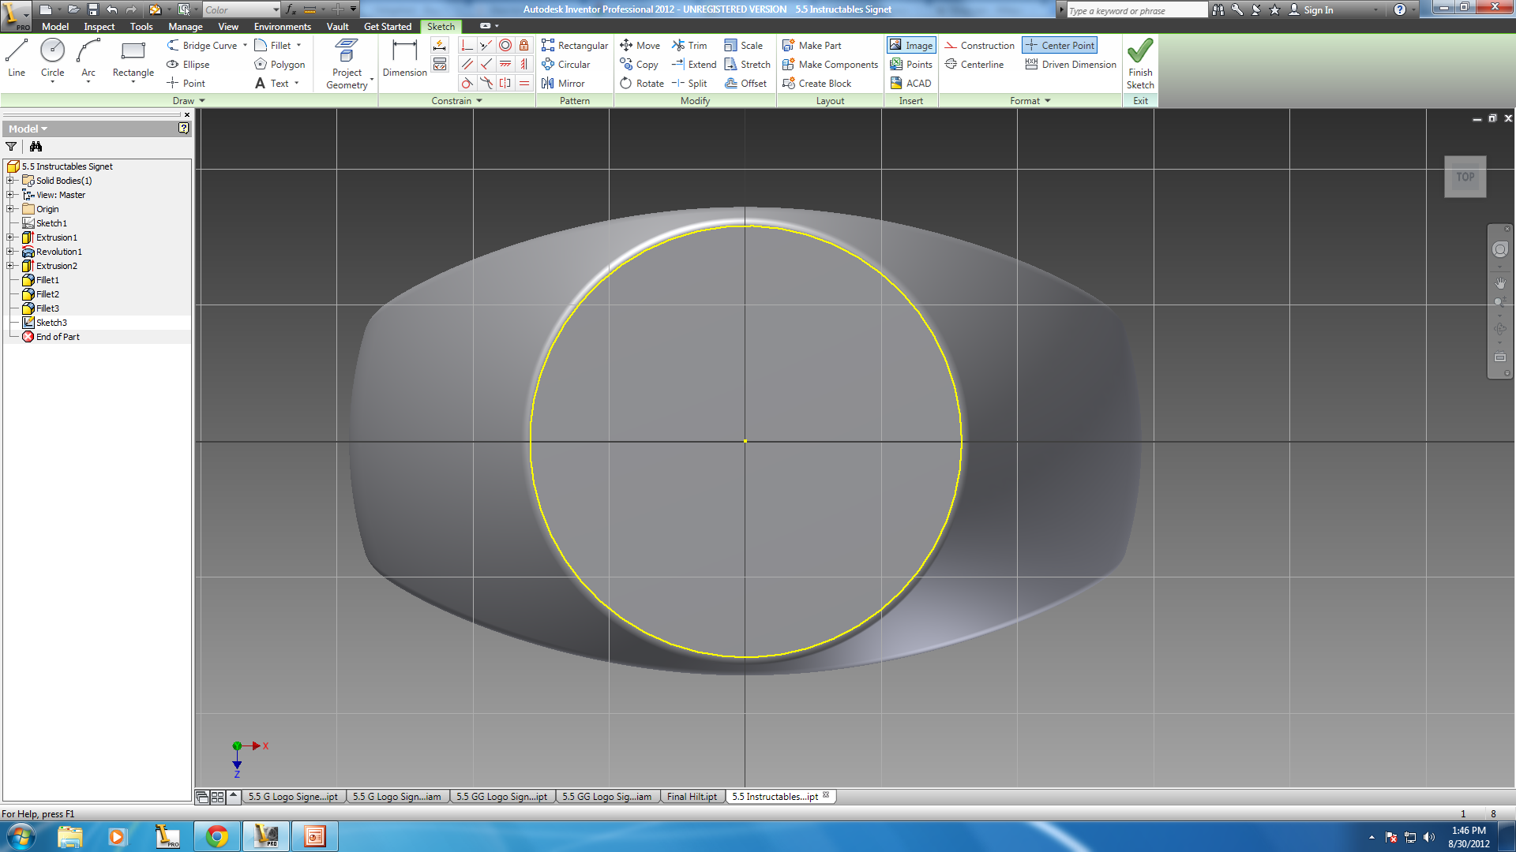Screen dimensions: 1516x852
Task: Apply the Symmetric constraint icon
Action: click(505, 84)
